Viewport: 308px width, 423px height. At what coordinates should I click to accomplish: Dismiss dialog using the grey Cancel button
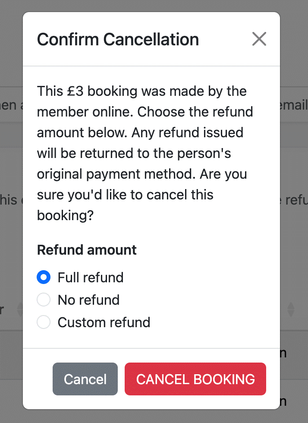pyautogui.click(x=85, y=379)
